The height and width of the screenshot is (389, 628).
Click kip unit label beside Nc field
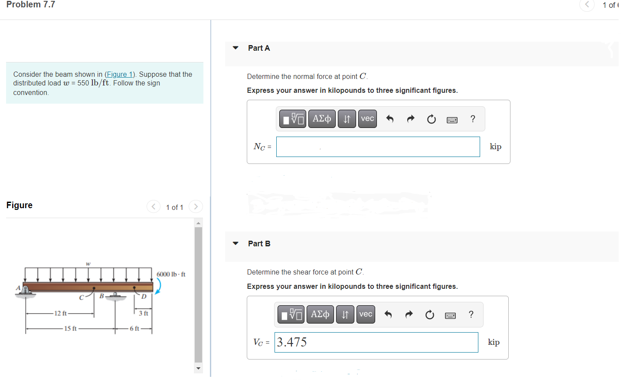(x=495, y=147)
